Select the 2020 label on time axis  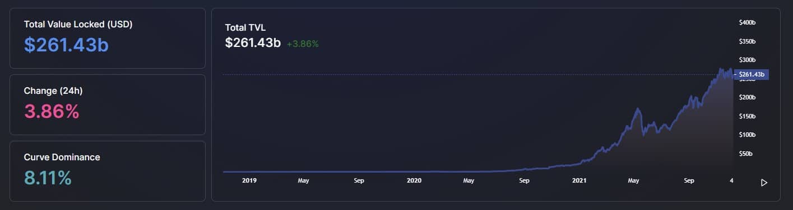pyautogui.click(x=414, y=180)
